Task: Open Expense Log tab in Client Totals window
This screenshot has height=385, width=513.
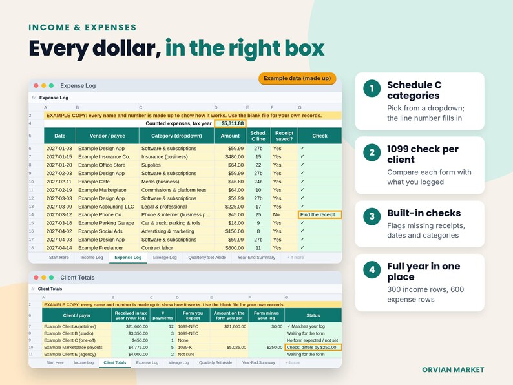Action: (147, 363)
